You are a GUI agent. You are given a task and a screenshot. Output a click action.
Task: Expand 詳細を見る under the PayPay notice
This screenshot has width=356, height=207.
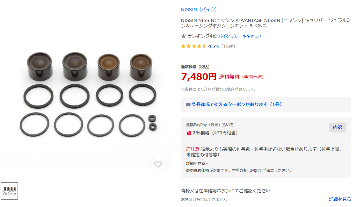tap(197, 163)
